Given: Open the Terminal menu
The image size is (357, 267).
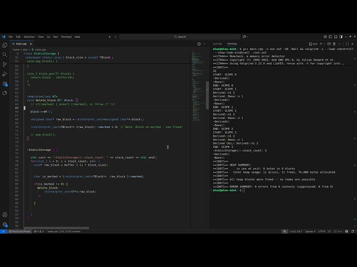Looking at the screenshot, I should 66,37.
